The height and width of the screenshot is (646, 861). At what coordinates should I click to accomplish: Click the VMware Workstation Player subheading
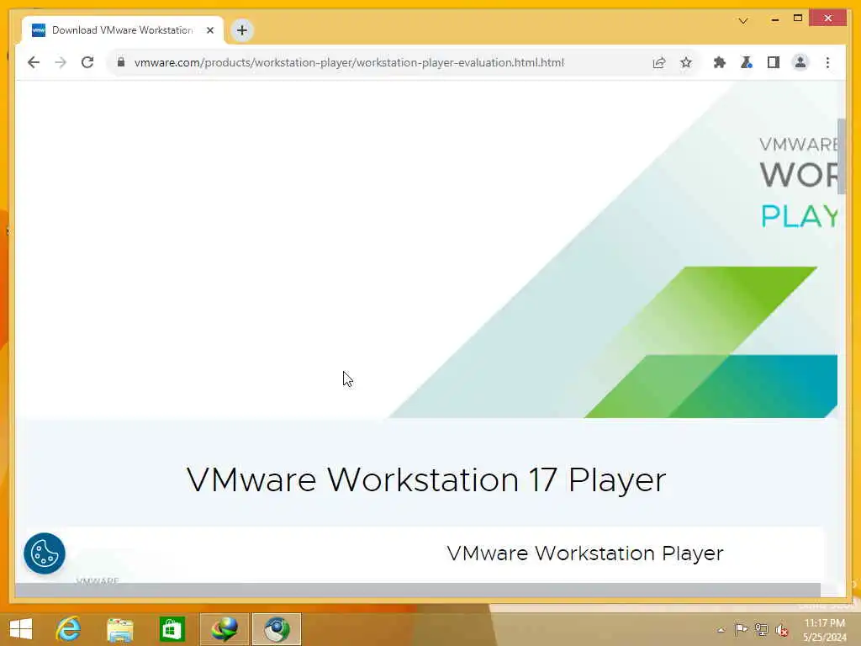[585, 553]
